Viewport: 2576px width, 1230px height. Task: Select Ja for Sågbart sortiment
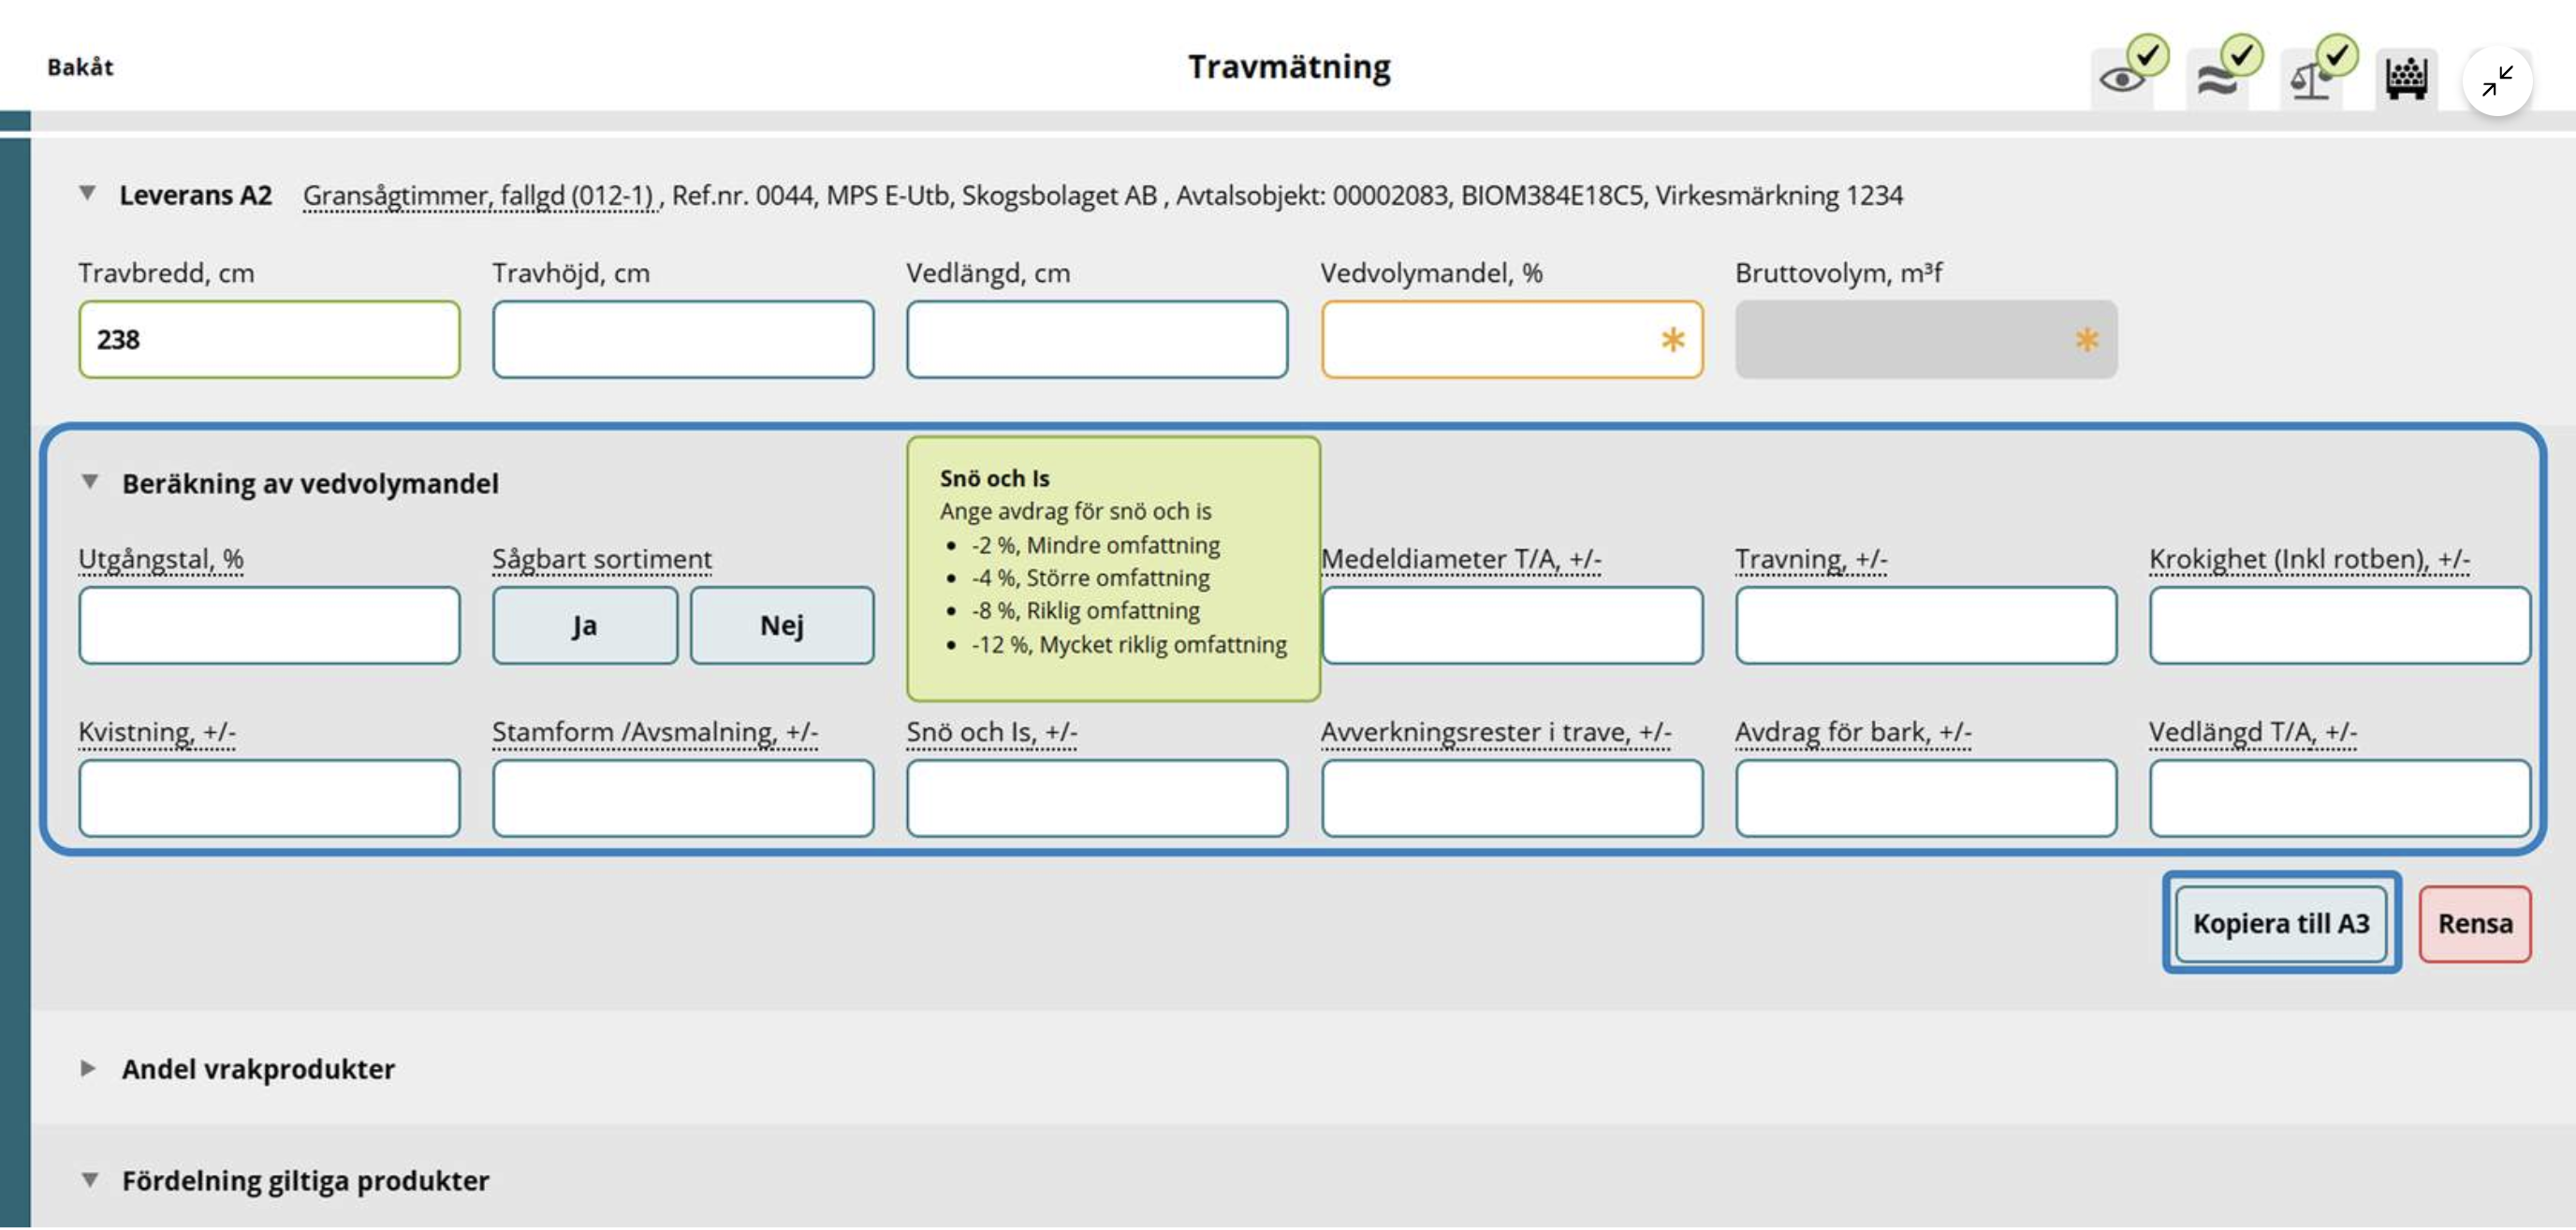coord(584,626)
